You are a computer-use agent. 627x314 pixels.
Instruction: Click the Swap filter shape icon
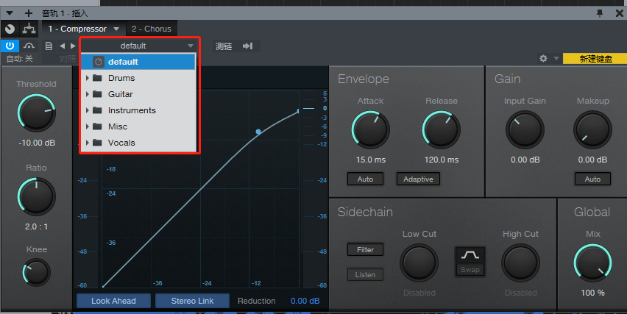470,260
